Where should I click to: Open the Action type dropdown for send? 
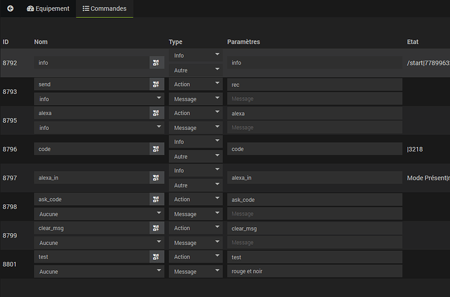coord(196,84)
